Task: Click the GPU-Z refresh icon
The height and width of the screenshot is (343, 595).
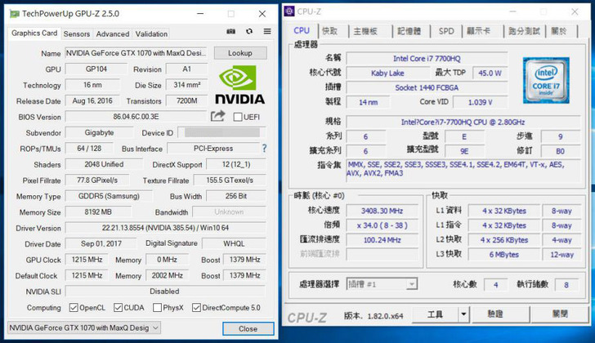Action: (249, 32)
